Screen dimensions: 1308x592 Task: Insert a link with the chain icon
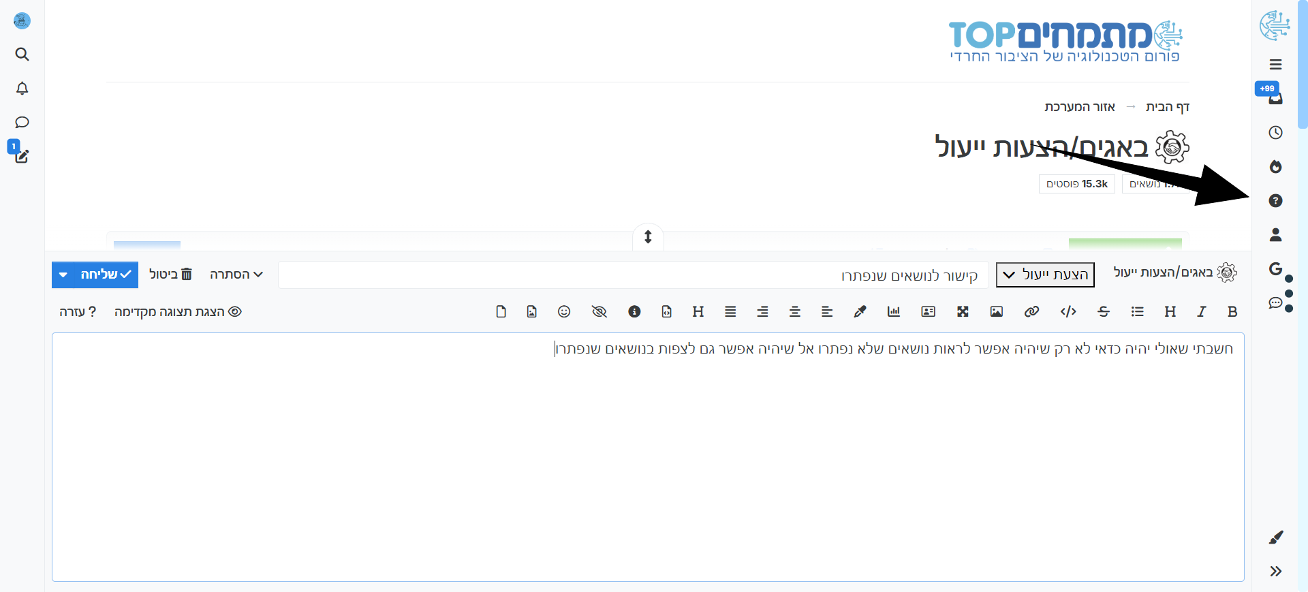click(1031, 311)
